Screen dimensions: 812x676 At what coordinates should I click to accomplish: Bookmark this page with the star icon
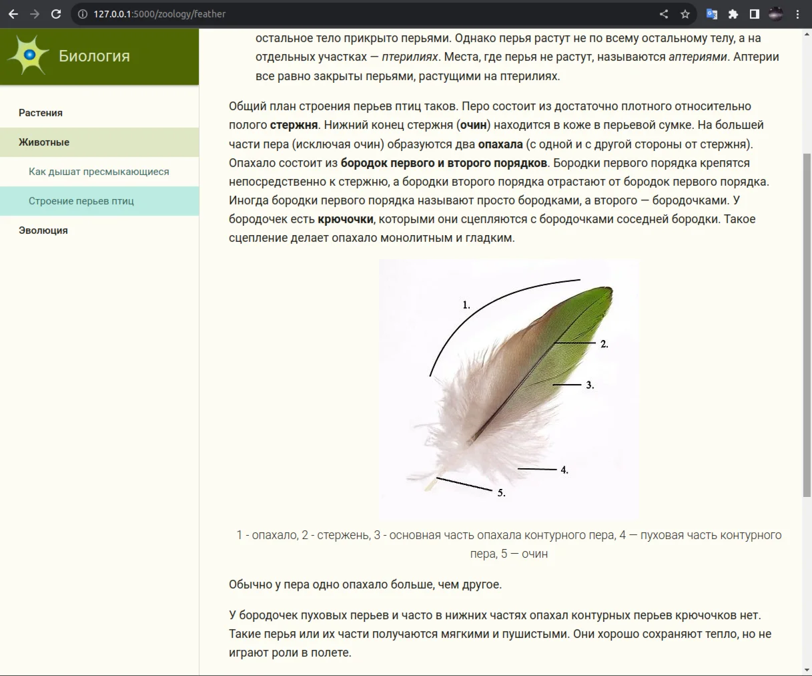coord(685,14)
